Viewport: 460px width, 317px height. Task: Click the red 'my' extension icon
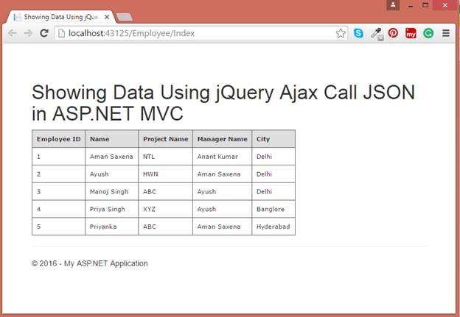pos(411,33)
